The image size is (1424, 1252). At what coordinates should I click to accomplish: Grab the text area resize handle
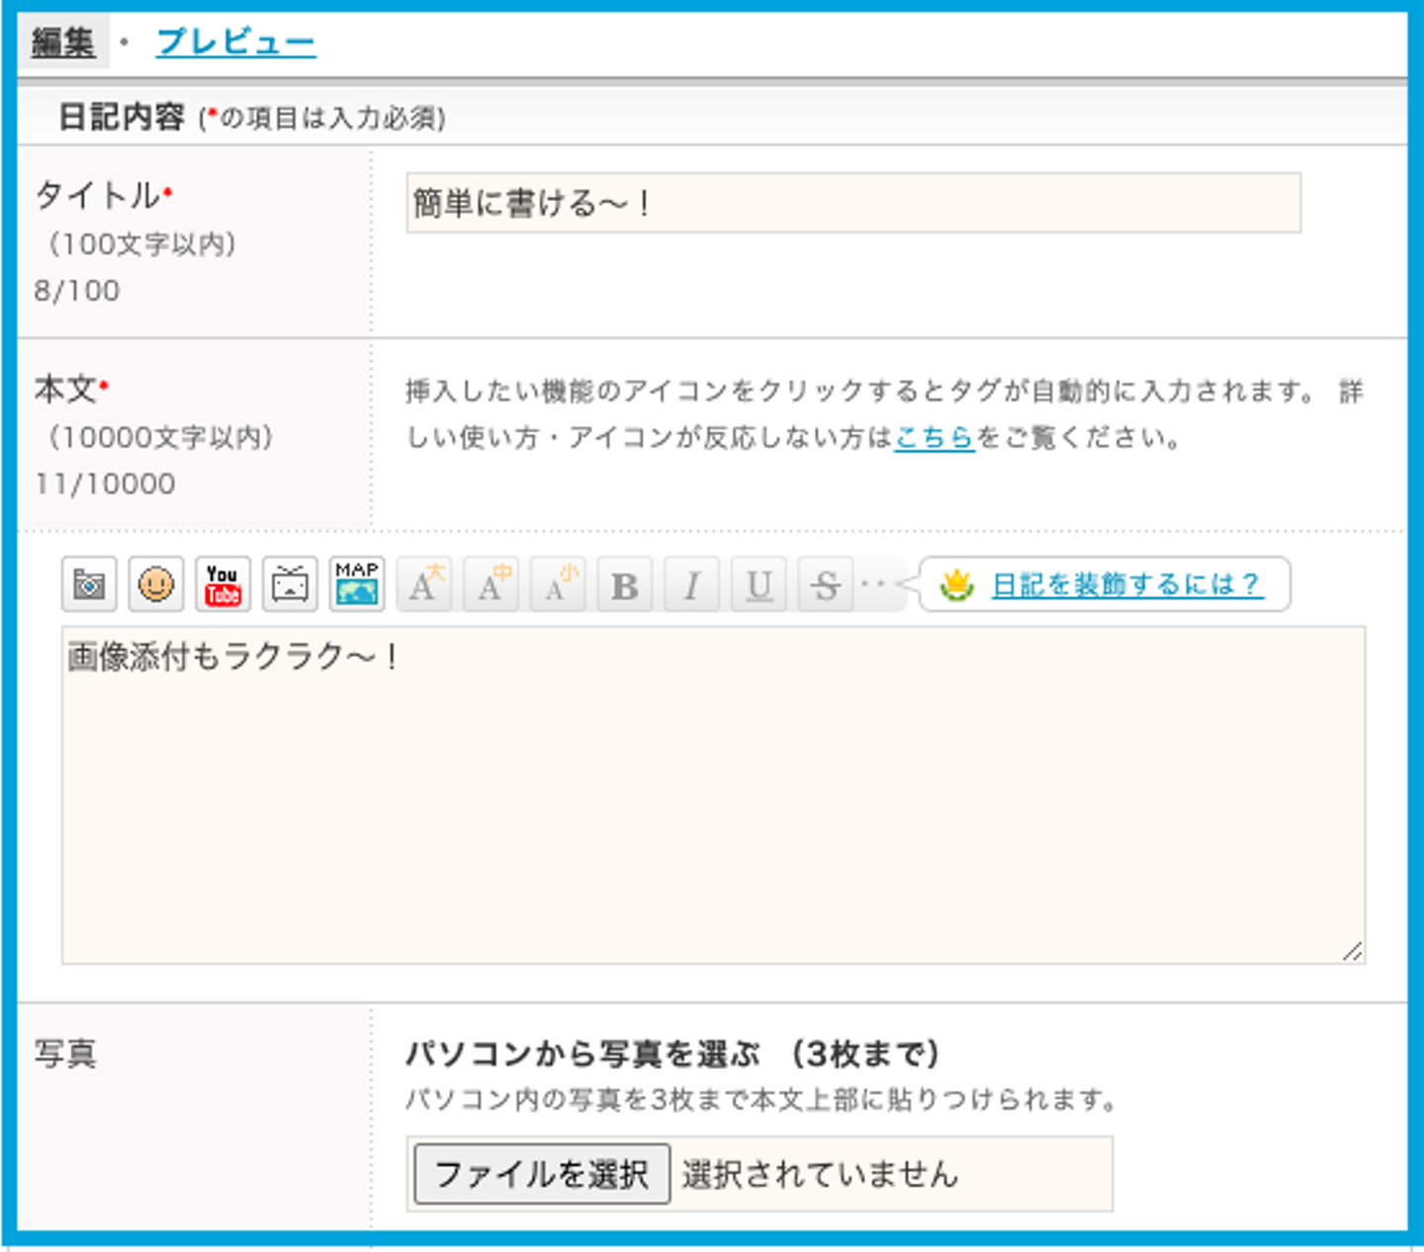(1353, 951)
